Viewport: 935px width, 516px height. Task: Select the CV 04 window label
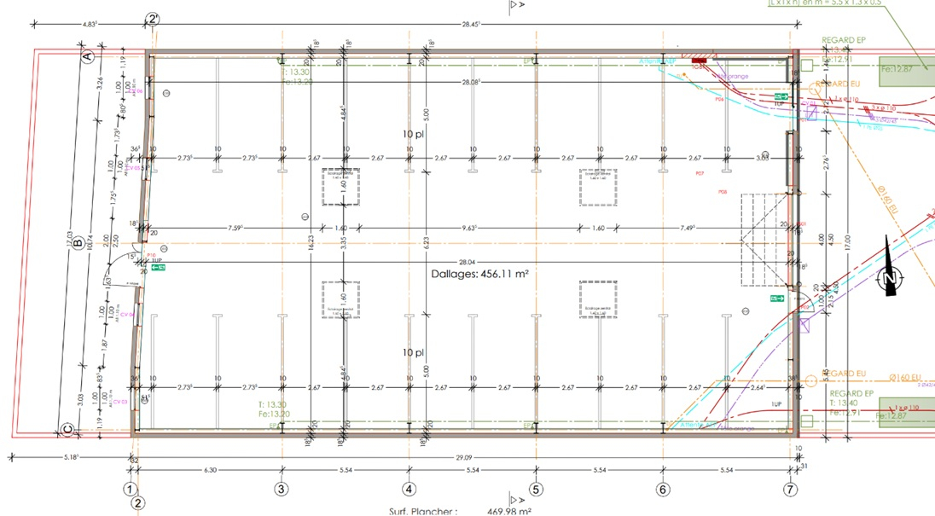click(127, 314)
